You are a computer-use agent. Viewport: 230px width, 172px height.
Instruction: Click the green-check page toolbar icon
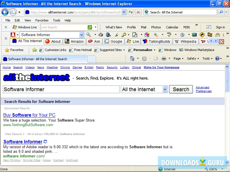pyautogui.click(x=135, y=35)
